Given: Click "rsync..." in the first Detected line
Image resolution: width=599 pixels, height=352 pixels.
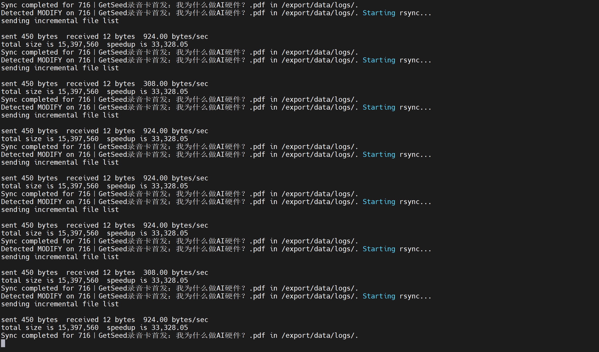Looking at the screenshot, I should tap(415, 13).
